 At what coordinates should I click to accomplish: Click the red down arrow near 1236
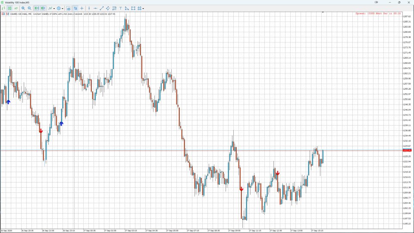click(41, 131)
